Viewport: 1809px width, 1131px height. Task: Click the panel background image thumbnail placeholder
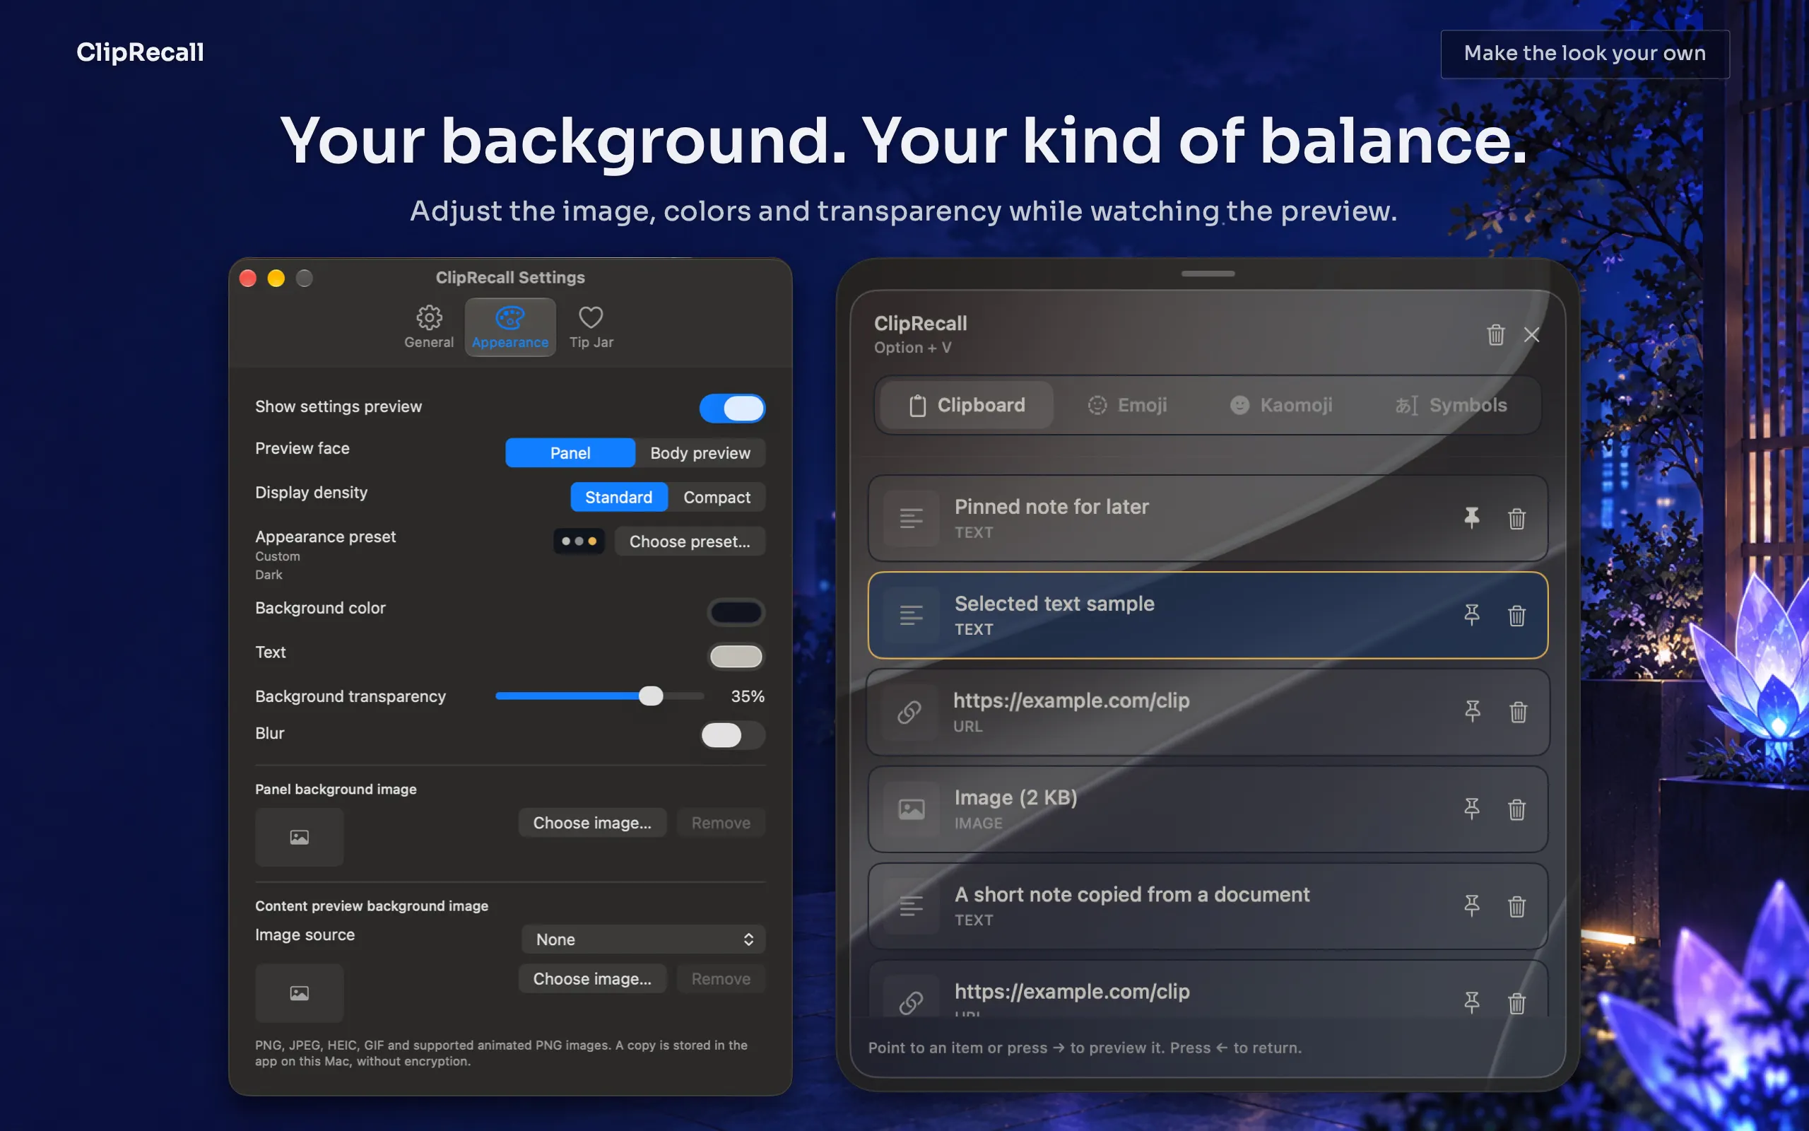coord(299,837)
